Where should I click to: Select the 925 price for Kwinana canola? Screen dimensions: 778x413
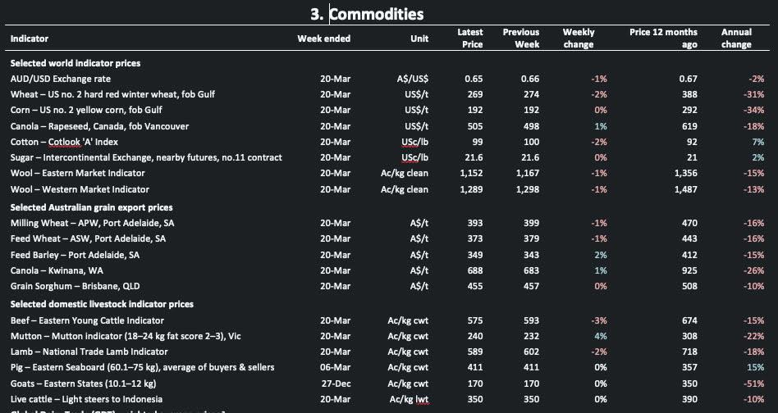point(689,270)
